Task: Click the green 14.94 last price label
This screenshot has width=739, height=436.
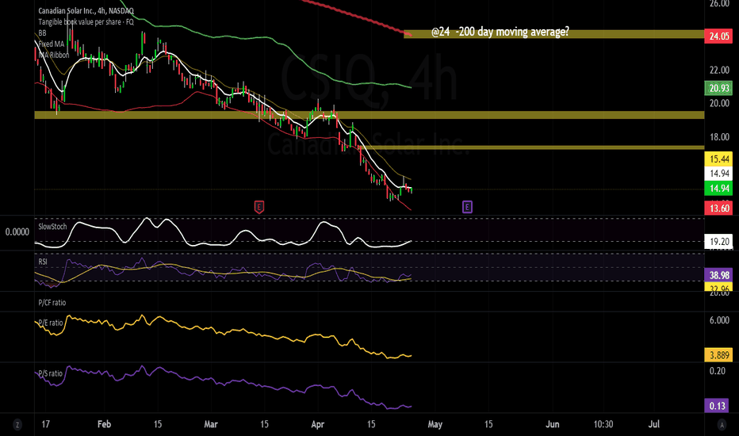Action: (718, 189)
